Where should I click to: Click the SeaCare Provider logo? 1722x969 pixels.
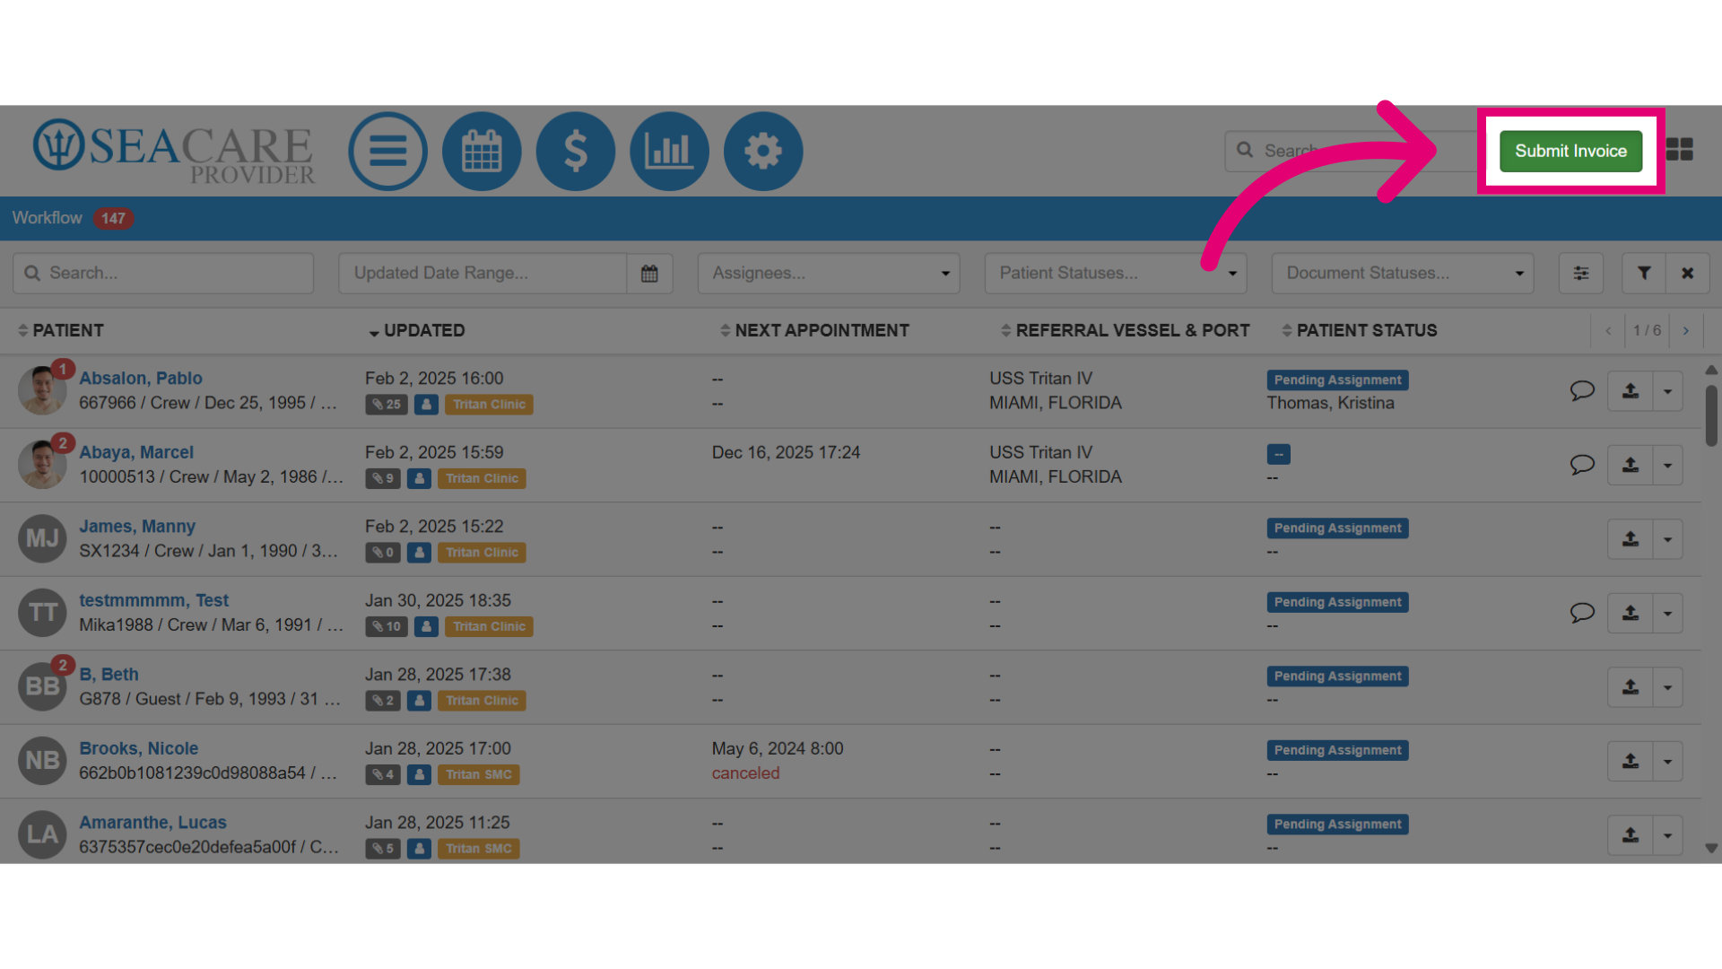[x=174, y=151]
